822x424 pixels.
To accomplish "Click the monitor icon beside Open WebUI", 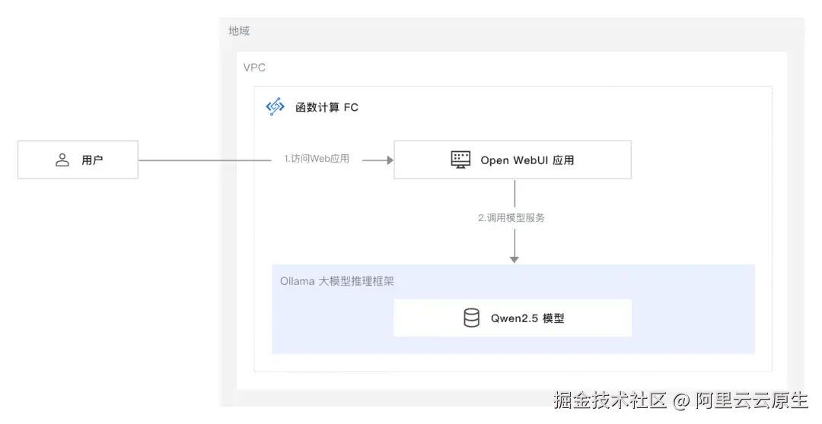I will coord(460,160).
